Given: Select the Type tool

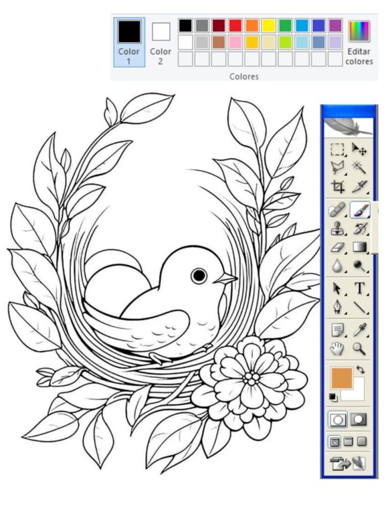Looking at the screenshot, I should pos(359,288).
